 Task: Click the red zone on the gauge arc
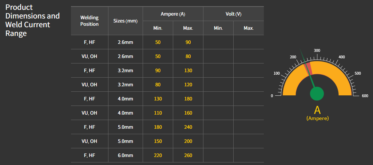308,67
